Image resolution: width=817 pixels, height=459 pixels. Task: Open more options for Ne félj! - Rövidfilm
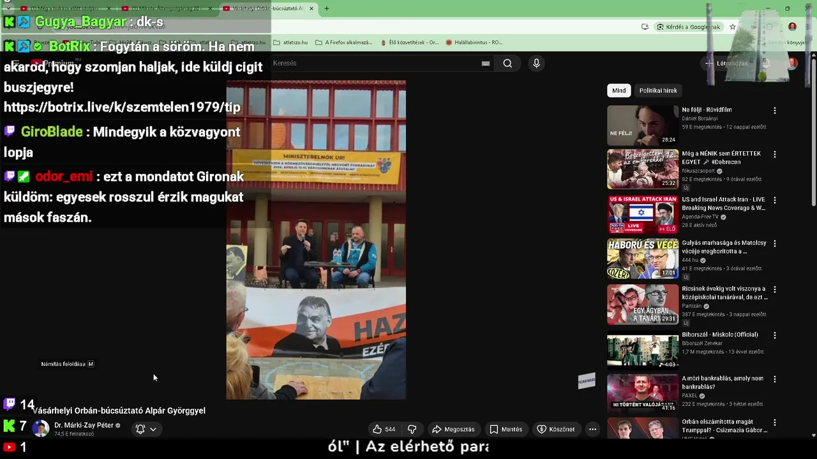tap(775, 110)
